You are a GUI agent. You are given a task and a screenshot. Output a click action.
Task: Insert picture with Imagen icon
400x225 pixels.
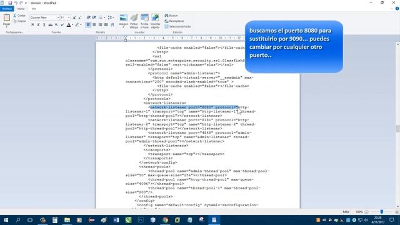pos(124,18)
